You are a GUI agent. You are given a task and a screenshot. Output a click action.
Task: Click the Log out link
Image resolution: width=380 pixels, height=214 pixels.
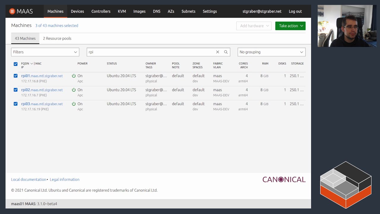coord(295,11)
